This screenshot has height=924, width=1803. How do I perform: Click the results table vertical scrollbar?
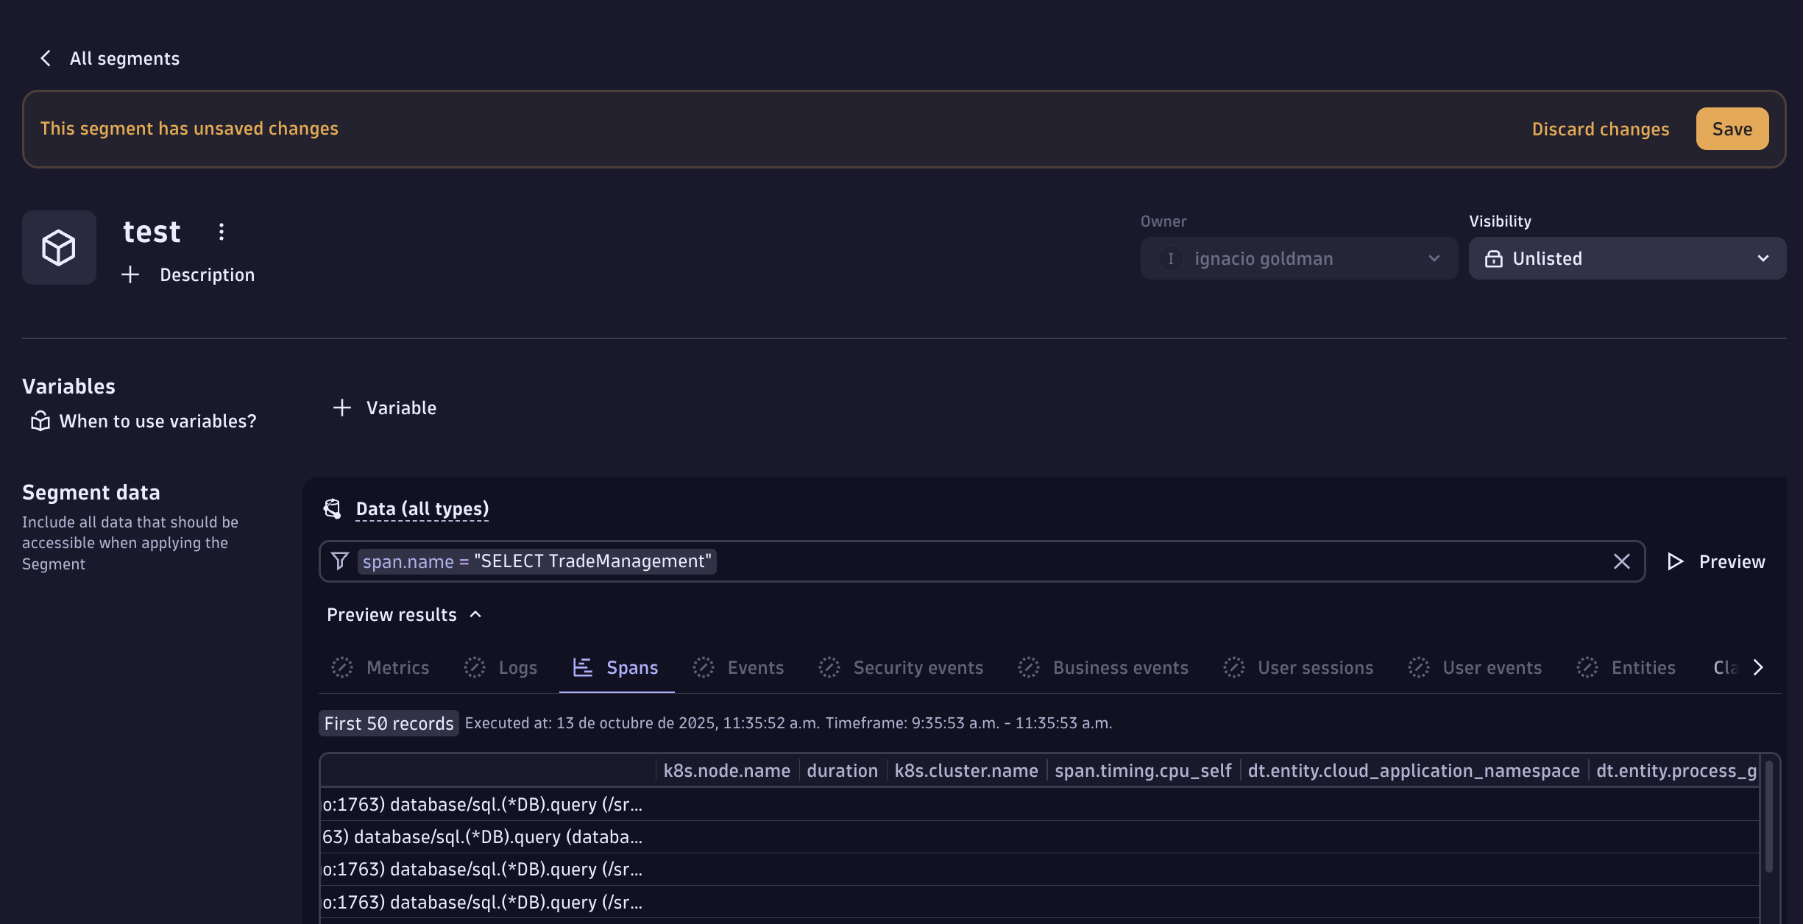pos(1768,817)
